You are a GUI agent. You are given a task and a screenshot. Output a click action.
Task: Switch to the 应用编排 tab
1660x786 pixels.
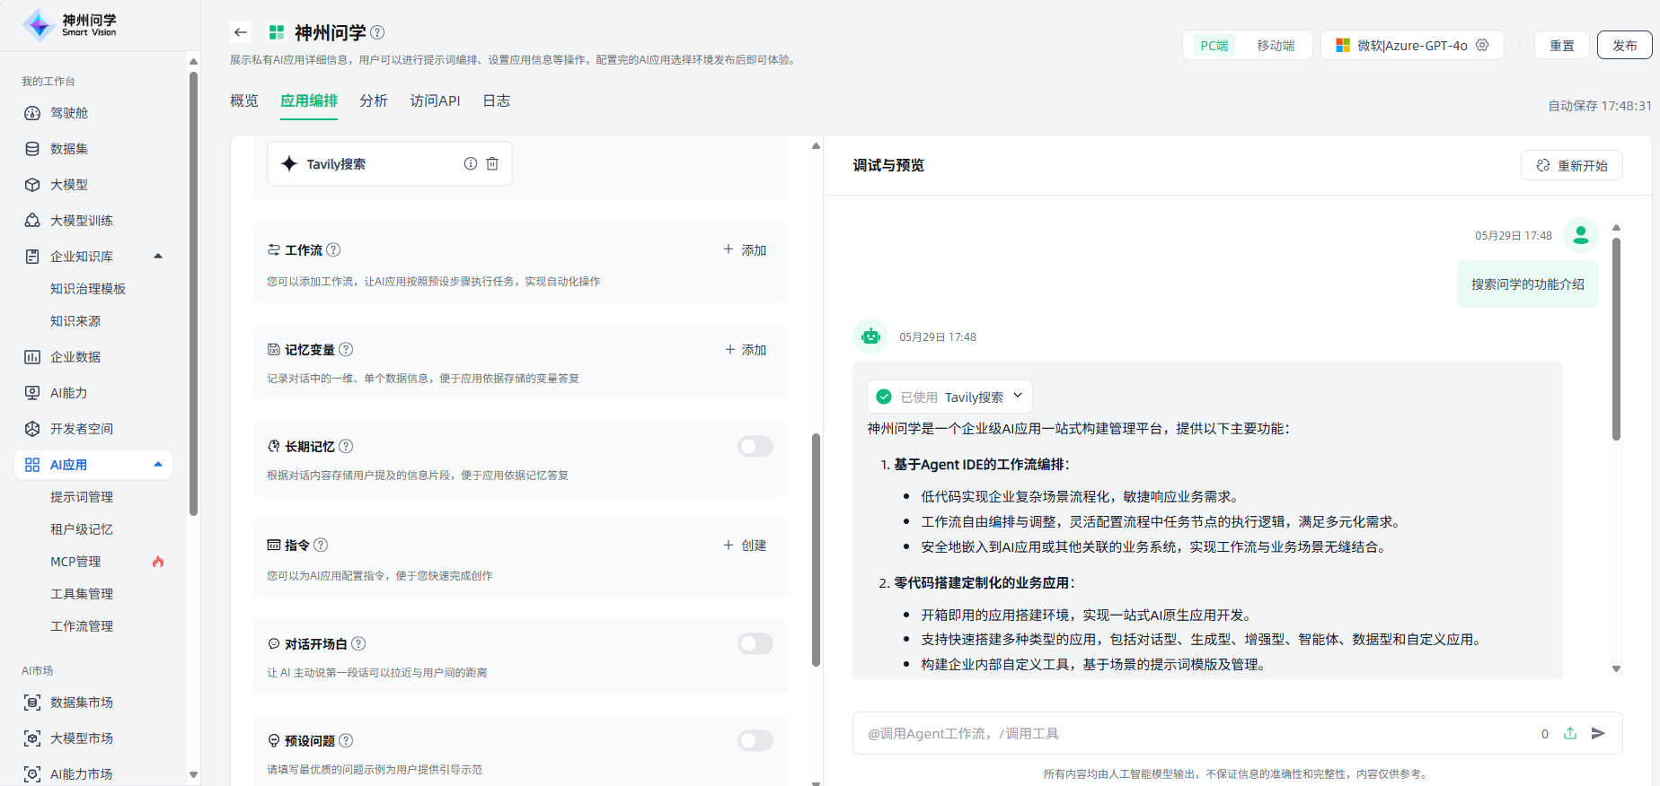309,100
